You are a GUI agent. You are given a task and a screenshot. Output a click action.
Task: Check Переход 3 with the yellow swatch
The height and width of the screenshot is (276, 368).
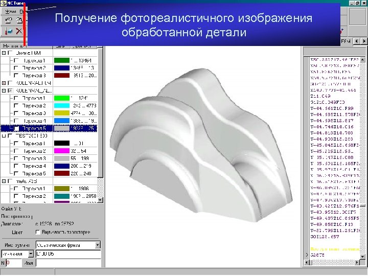(x=16, y=113)
